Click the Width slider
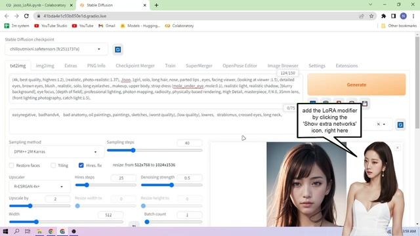The height and width of the screenshot is (236, 420). coord(66,222)
